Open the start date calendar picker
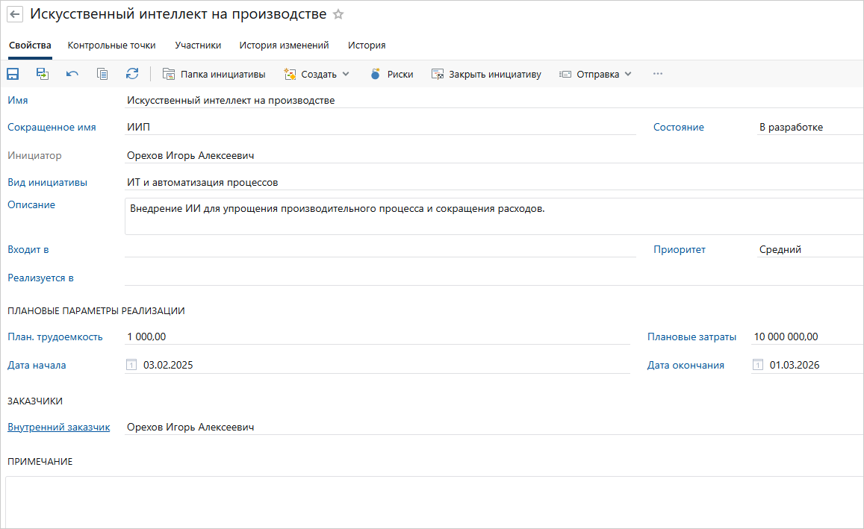 (132, 365)
